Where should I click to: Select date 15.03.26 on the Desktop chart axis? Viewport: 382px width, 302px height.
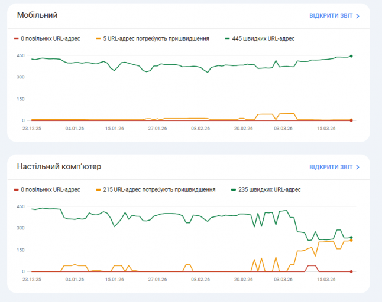tap(326, 279)
